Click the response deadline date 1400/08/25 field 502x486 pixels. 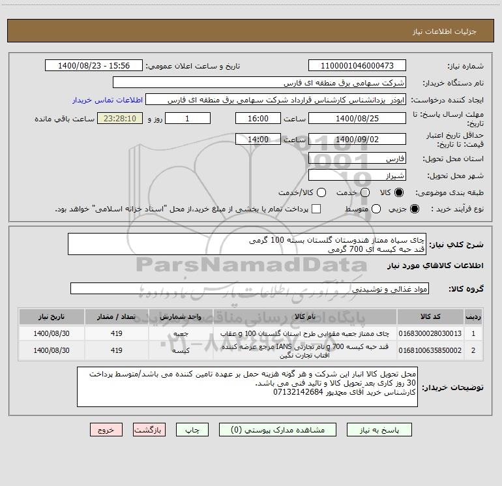[x=357, y=118]
